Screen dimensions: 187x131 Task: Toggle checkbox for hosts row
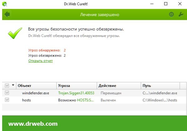pos(7,100)
